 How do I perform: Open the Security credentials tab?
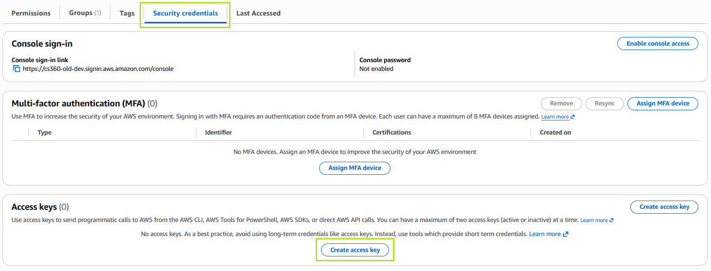(x=185, y=13)
